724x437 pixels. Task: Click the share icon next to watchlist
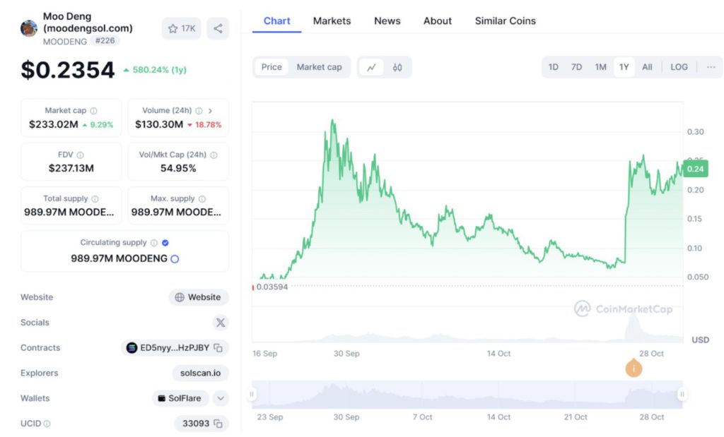point(218,29)
